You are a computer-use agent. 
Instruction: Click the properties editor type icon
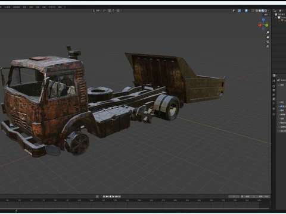click(275, 75)
